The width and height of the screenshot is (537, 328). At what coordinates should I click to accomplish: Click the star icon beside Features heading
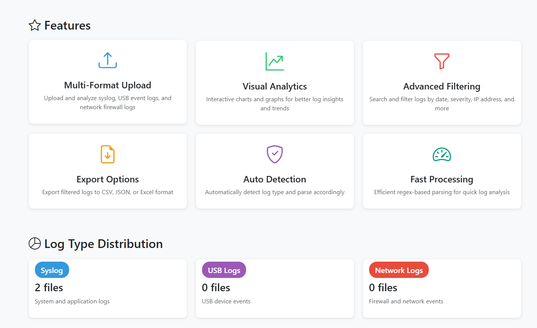(x=35, y=25)
